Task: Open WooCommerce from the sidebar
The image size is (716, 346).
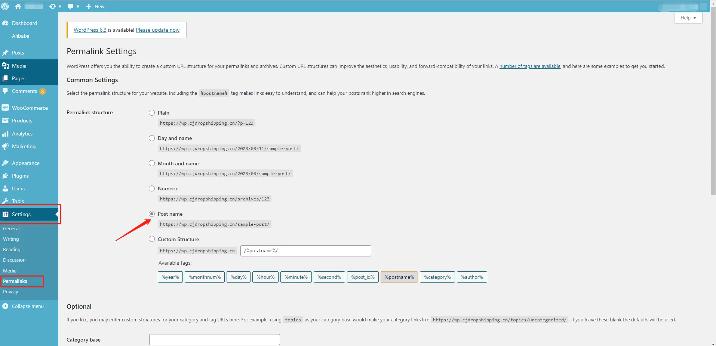Action: [x=30, y=108]
